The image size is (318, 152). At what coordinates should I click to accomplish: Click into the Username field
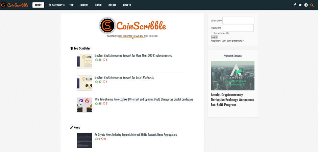pyautogui.click(x=238, y=21)
